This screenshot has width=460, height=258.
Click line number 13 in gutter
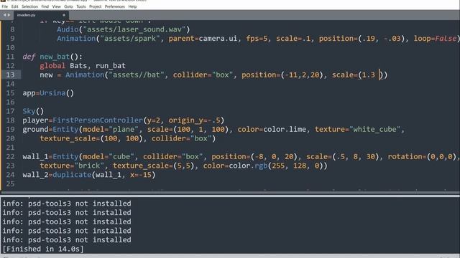click(x=10, y=75)
